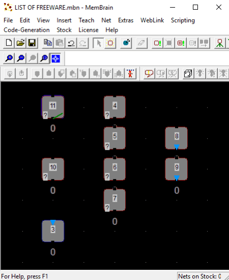
Task: Toggle the blue snap-to-grid crosshair button
Action: coord(55,58)
